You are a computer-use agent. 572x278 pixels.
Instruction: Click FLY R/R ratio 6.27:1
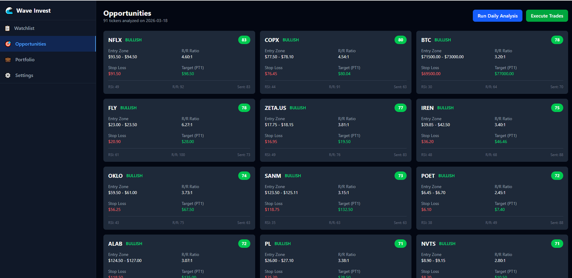(x=188, y=125)
